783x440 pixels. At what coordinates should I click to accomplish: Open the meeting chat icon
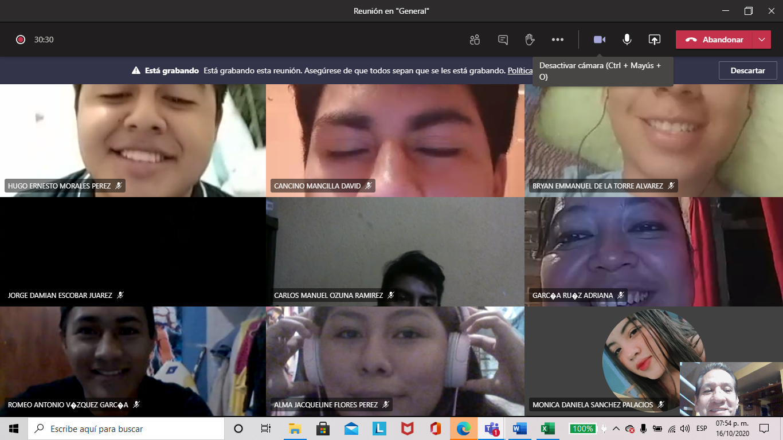click(x=503, y=40)
